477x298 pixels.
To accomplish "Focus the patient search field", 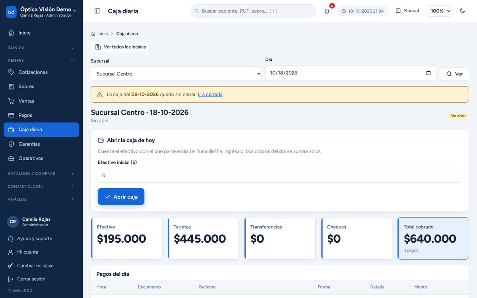I will [253, 11].
